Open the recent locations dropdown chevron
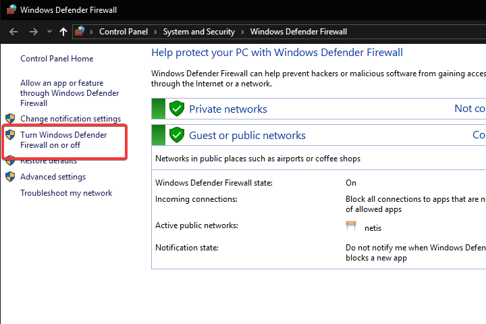This screenshot has width=486, height=324. pyautogui.click(x=49, y=31)
